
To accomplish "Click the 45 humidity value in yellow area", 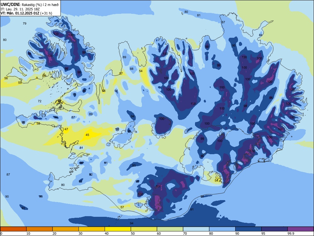I will tap(87, 135).
